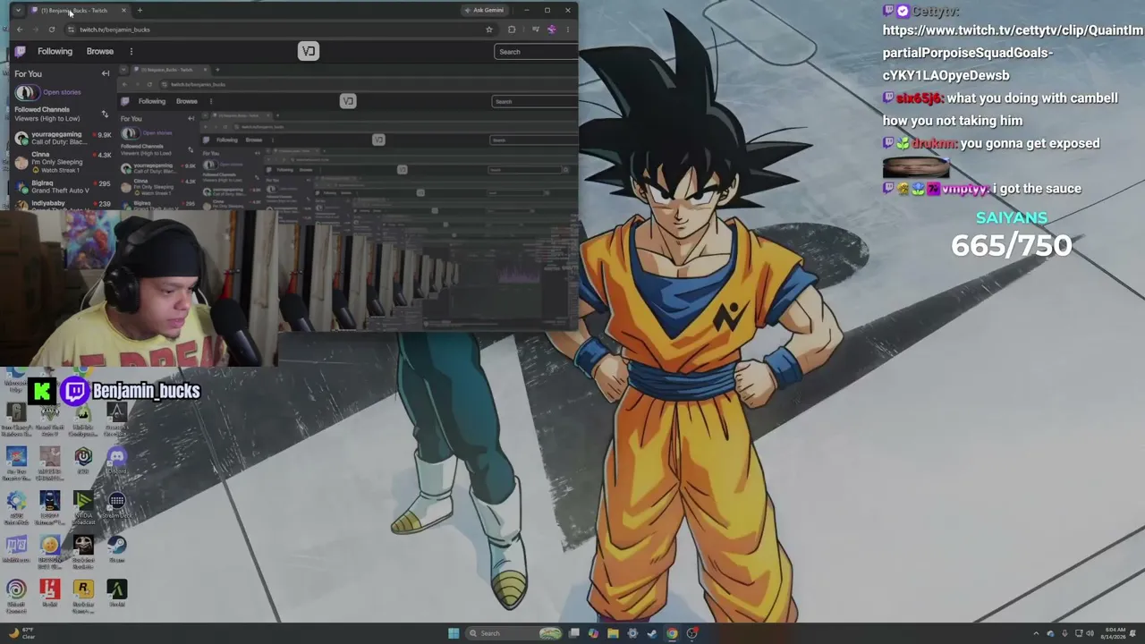
Task: Open the Rockstar Games Launcher desktop shortcut
Action: click(x=83, y=595)
